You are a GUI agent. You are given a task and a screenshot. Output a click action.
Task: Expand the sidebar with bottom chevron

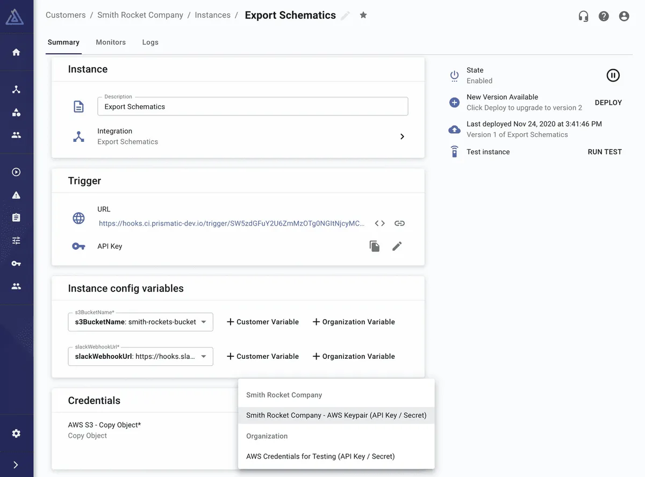pos(16,465)
